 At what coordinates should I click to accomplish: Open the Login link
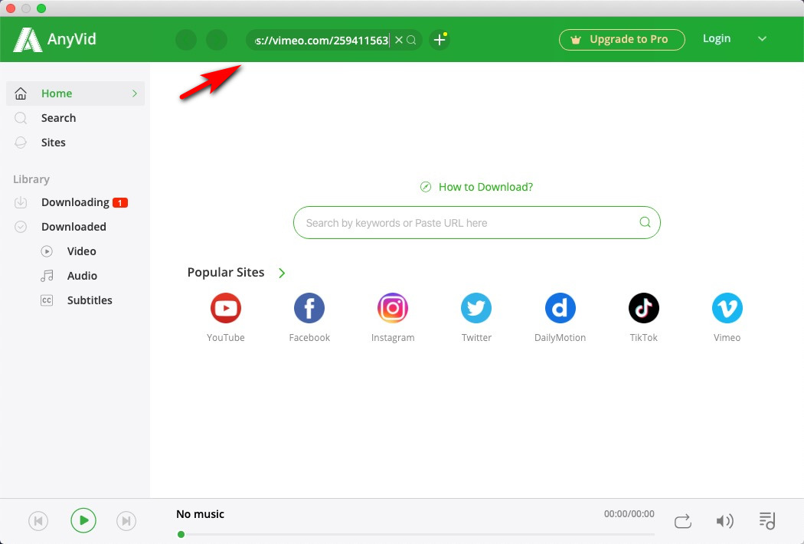(x=716, y=38)
